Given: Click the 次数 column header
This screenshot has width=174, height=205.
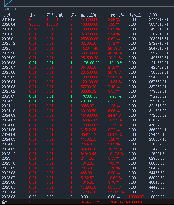Looking at the screenshot, I should coord(74,15).
